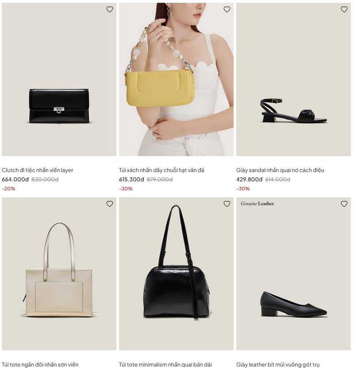
Task: Heart the black minimalism tote bag
Action: tap(227, 204)
